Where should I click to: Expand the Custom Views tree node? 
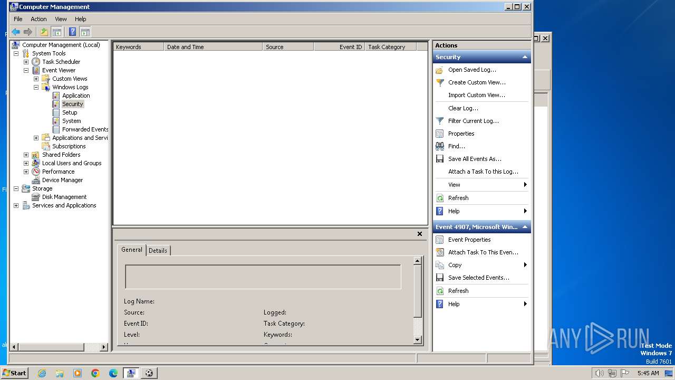pyautogui.click(x=36, y=79)
